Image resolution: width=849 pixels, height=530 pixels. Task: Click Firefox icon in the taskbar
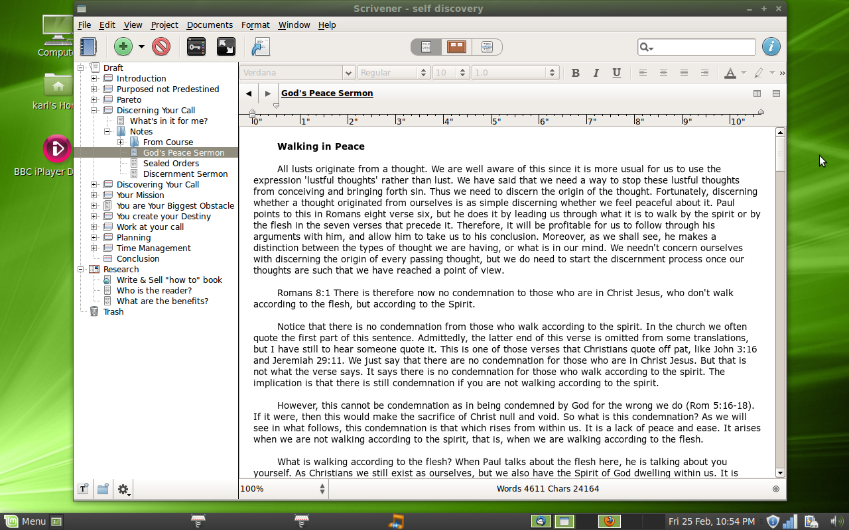pos(609,521)
